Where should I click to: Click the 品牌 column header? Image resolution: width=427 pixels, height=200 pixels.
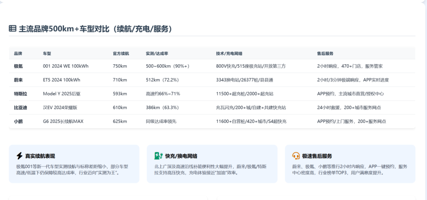pyautogui.click(x=18, y=54)
